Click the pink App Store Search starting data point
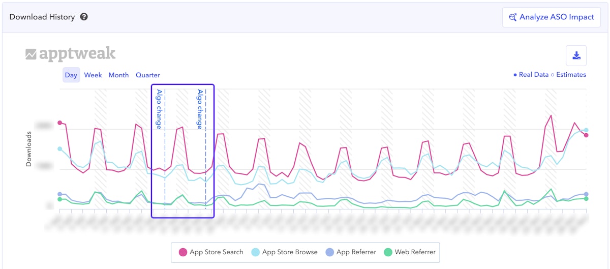The width and height of the screenshot is (610, 269). click(x=59, y=123)
